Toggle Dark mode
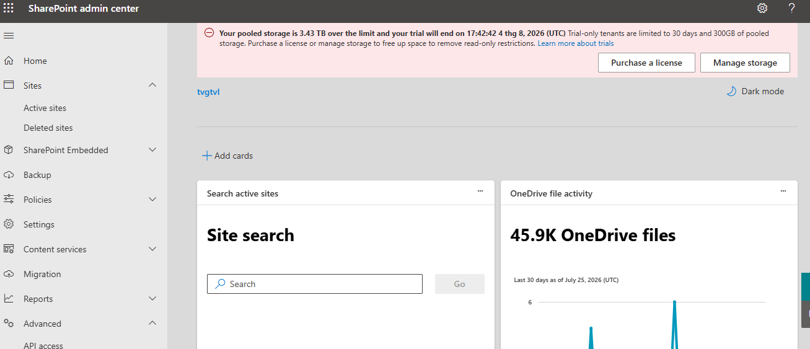The height and width of the screenshot is (349, 810). tap(755, 91)
